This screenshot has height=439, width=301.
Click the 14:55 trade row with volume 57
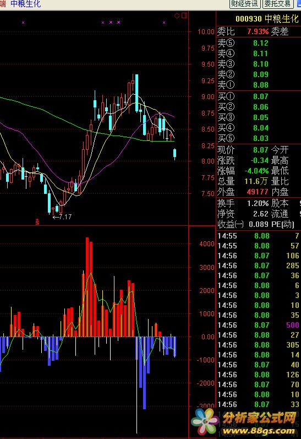259,246
